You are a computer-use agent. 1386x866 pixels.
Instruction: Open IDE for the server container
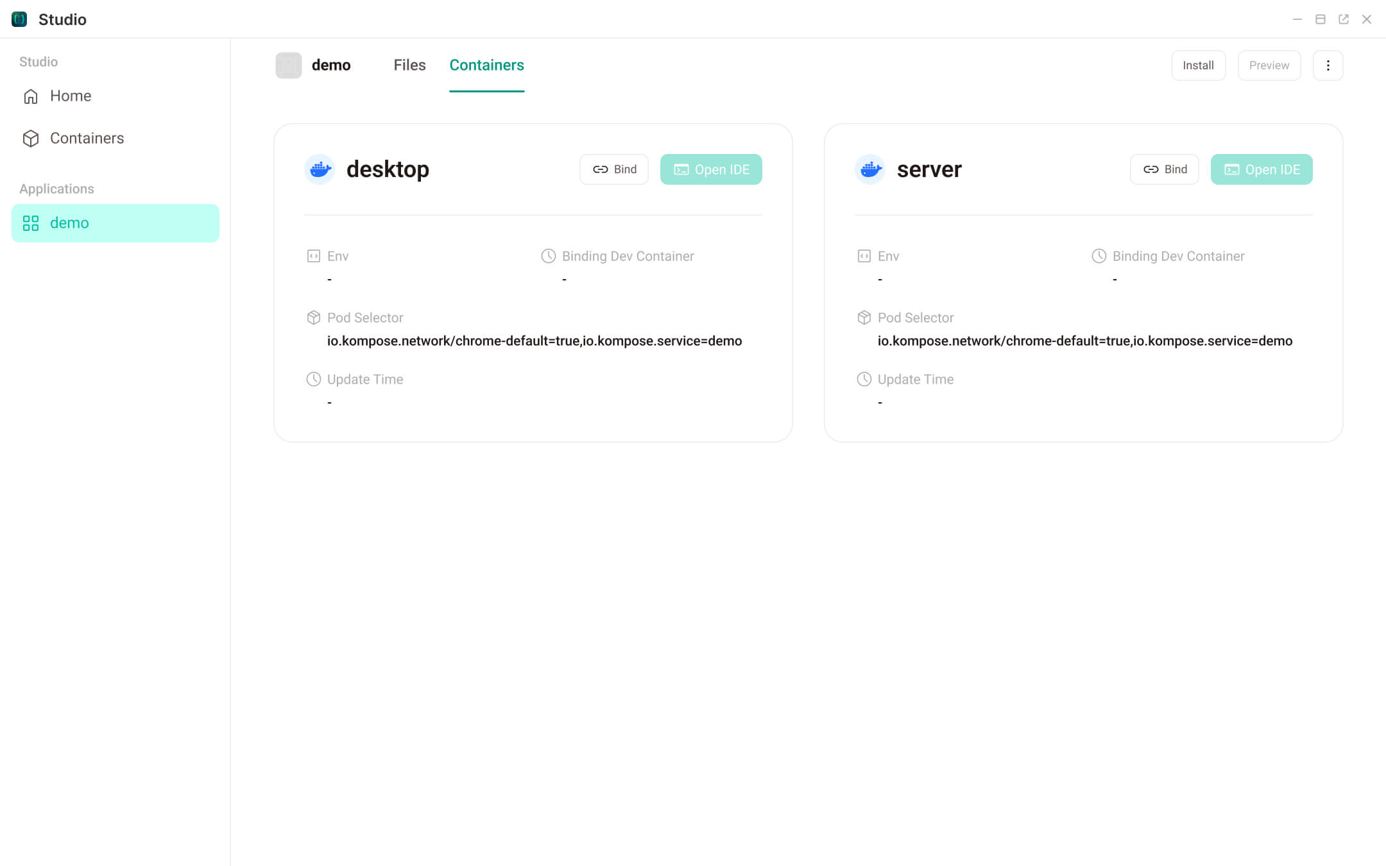click(1262, 169)
